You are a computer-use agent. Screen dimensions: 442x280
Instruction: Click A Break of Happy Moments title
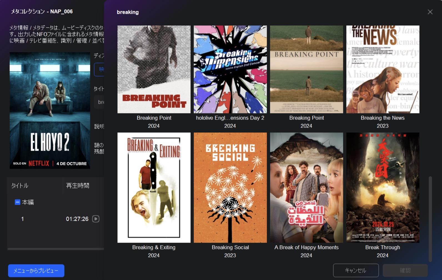(x=307, y=247)
